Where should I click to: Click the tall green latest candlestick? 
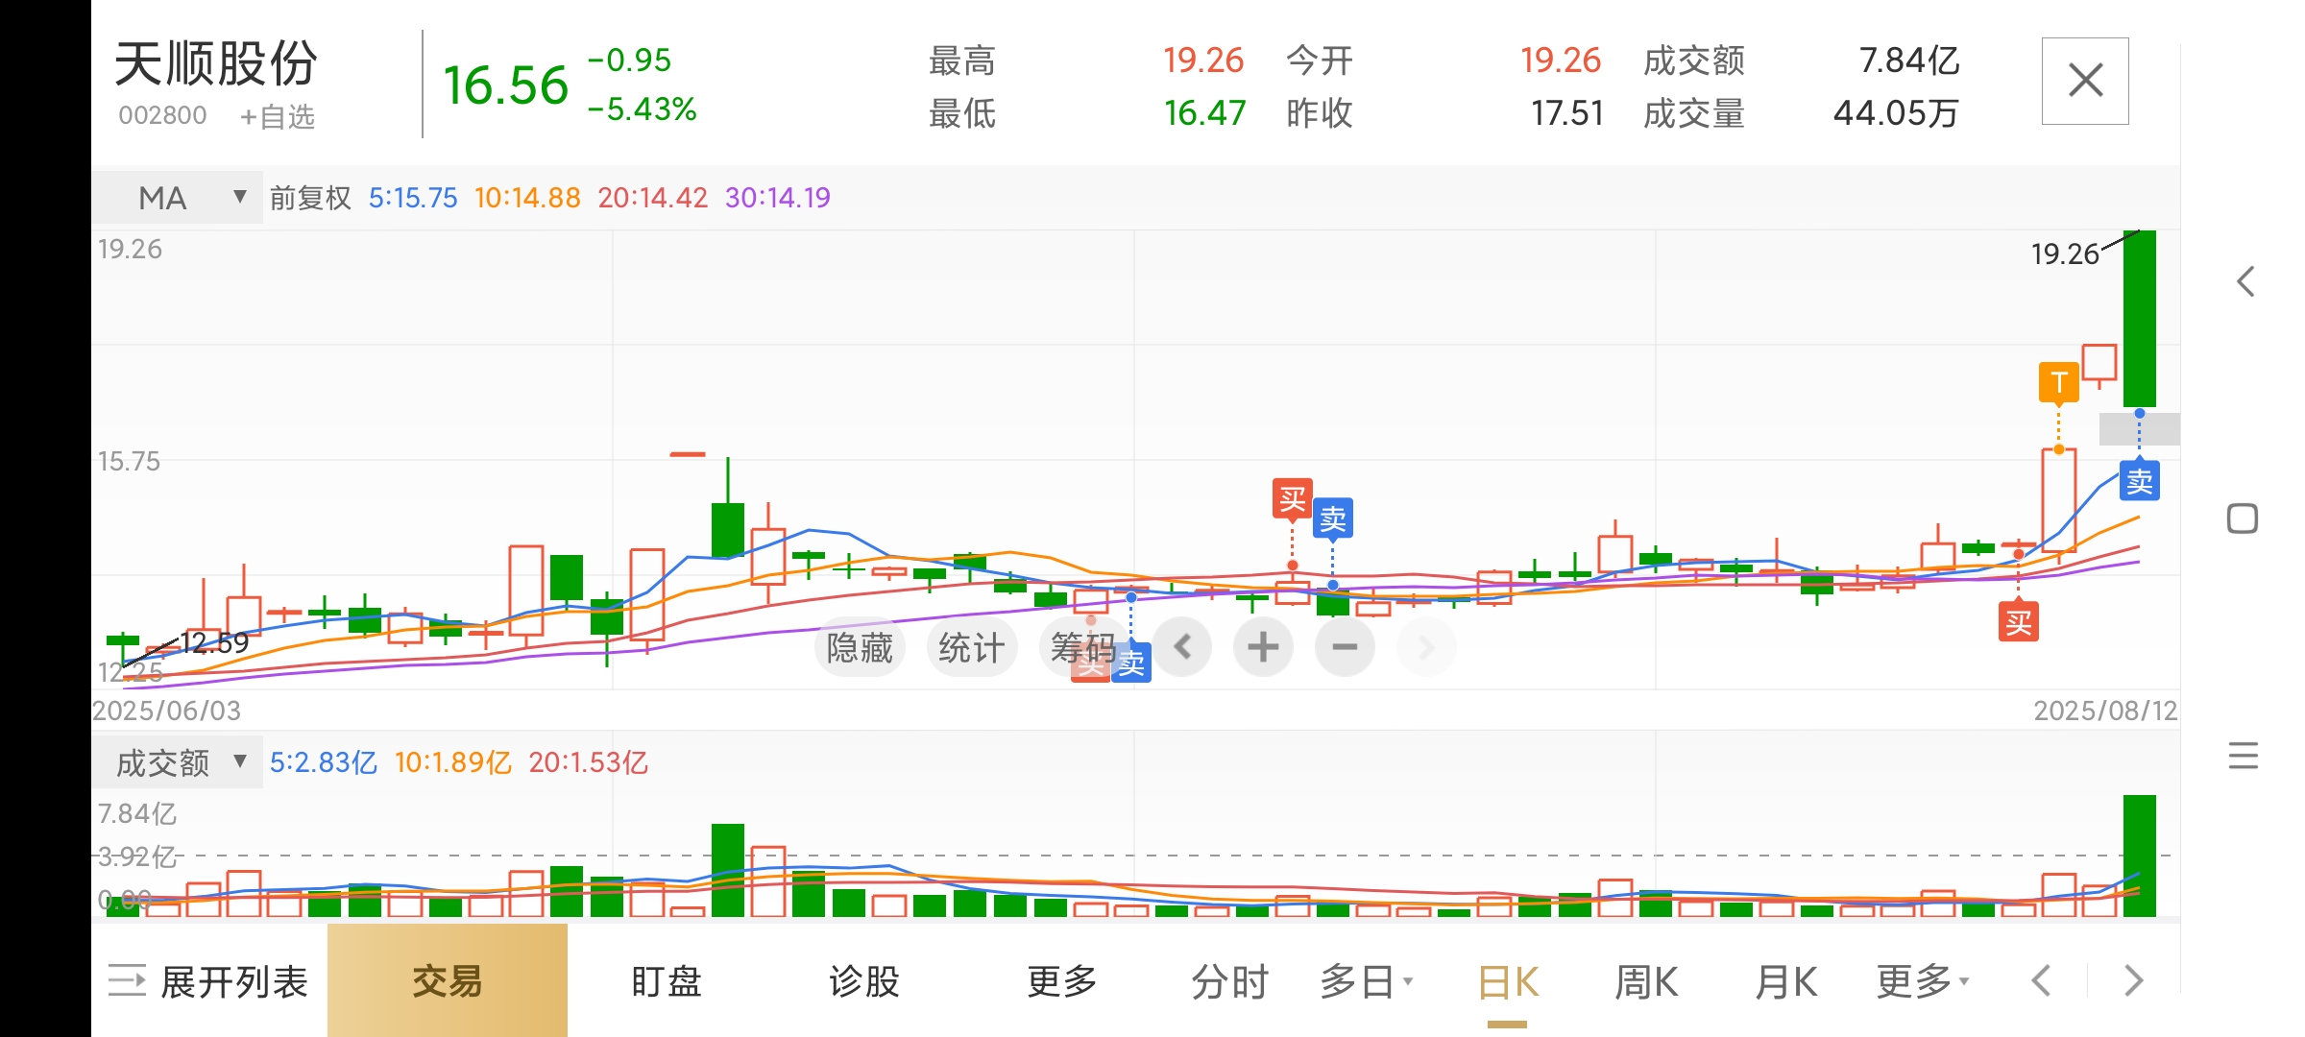coord(2139,318)
